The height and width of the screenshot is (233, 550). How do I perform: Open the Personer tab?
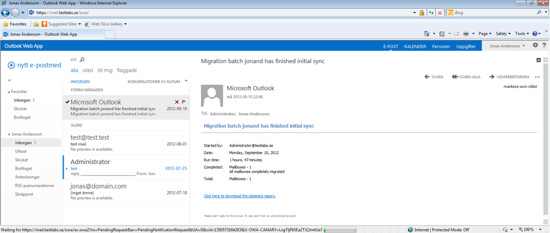click(441, 46)
